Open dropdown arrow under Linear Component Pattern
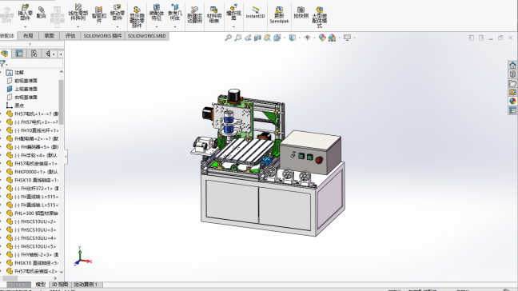 click(x=78, y=26)
